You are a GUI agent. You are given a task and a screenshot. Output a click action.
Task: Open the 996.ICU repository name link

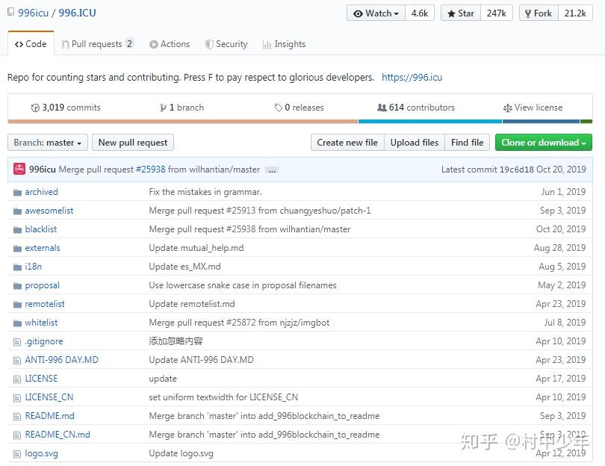coord(77,13)
